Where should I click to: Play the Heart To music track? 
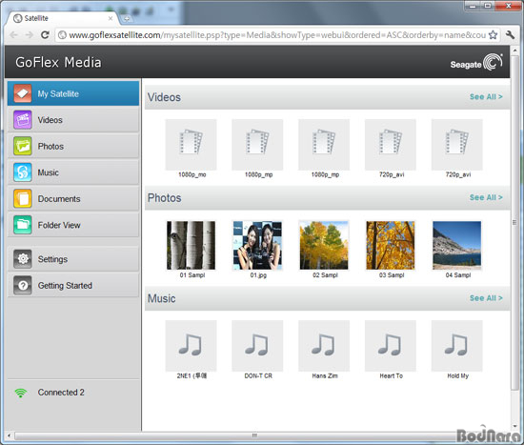click(x=391, y=346)
